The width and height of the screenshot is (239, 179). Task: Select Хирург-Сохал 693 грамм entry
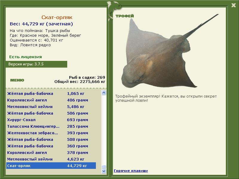click(x=51, y=120)
